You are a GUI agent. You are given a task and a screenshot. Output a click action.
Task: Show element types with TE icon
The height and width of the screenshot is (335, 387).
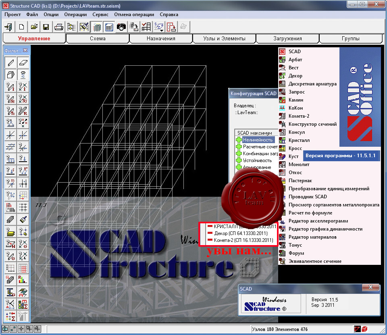point(10,111)
